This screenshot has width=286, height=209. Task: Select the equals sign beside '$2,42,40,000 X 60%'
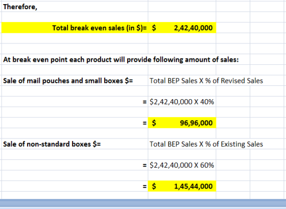coord(145,166)
